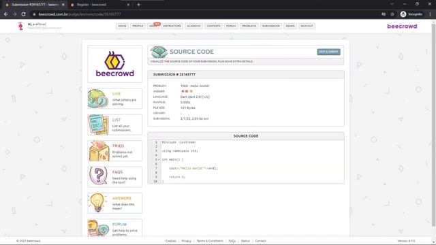Click the EDIT & SUBMIT button
The width and height of the screenshot is (436, 245).
[328, 52]
